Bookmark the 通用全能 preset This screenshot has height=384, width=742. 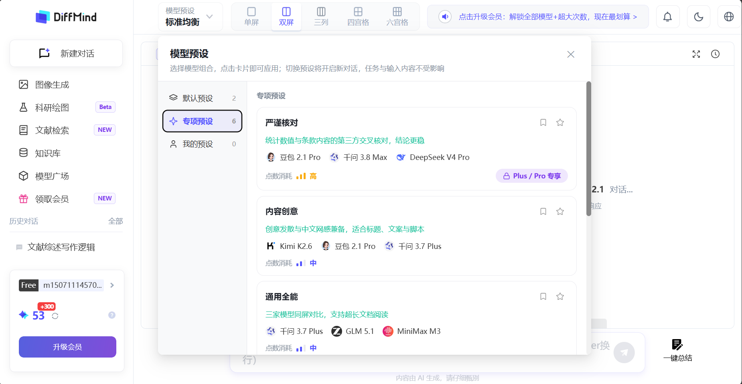click(x=543, y=297)
